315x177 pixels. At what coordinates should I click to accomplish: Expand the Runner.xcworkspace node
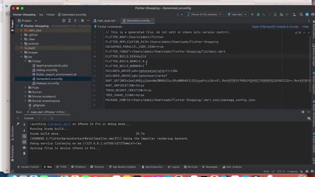coord(26,101)
